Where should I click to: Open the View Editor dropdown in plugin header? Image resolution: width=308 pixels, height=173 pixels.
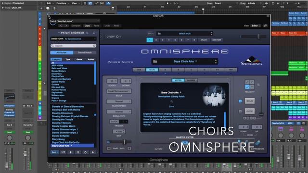click(256, 25)
